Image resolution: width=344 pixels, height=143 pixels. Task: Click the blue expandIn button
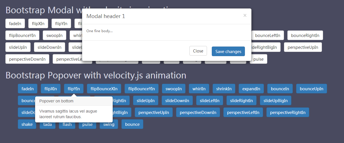point(251,89)
